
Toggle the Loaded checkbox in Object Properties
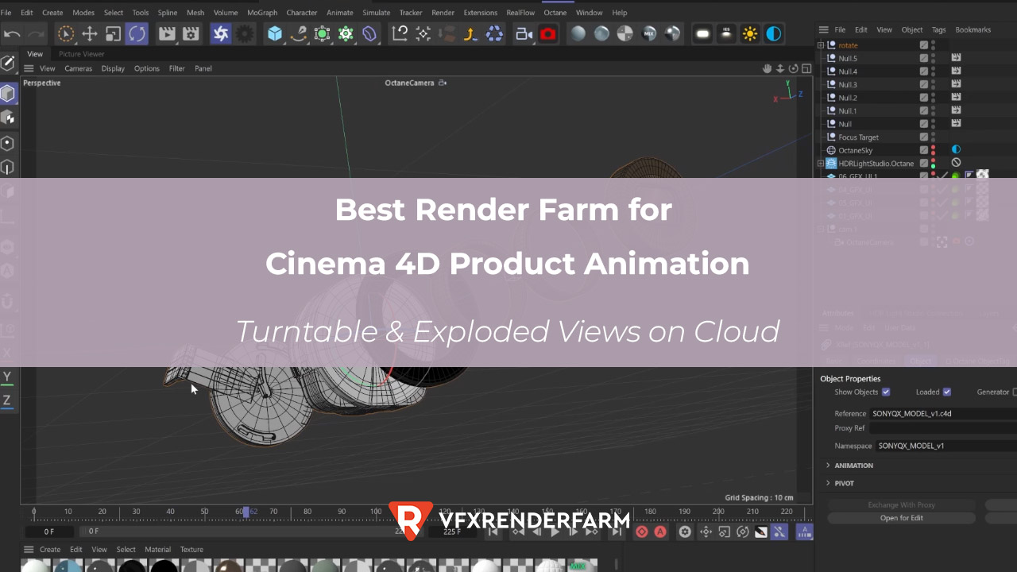(x=947, y=392)
